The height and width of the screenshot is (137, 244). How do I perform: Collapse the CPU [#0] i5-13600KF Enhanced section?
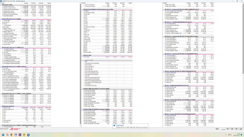click(1, 66)
